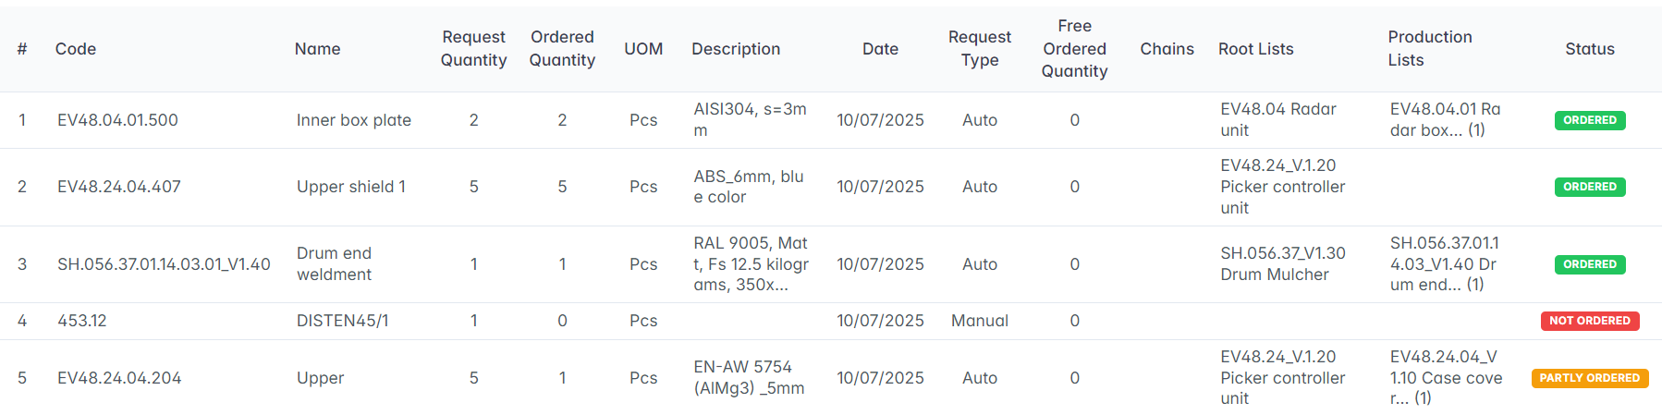Open the EV48.24.04_V1.10 Case cover production list

[x=1446, y=377]
